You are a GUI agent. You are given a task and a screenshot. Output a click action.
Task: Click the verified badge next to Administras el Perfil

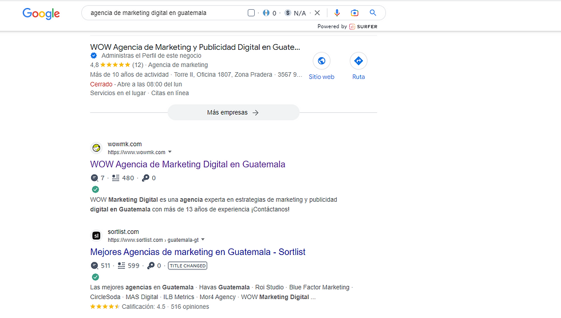(x=94, y=56)
